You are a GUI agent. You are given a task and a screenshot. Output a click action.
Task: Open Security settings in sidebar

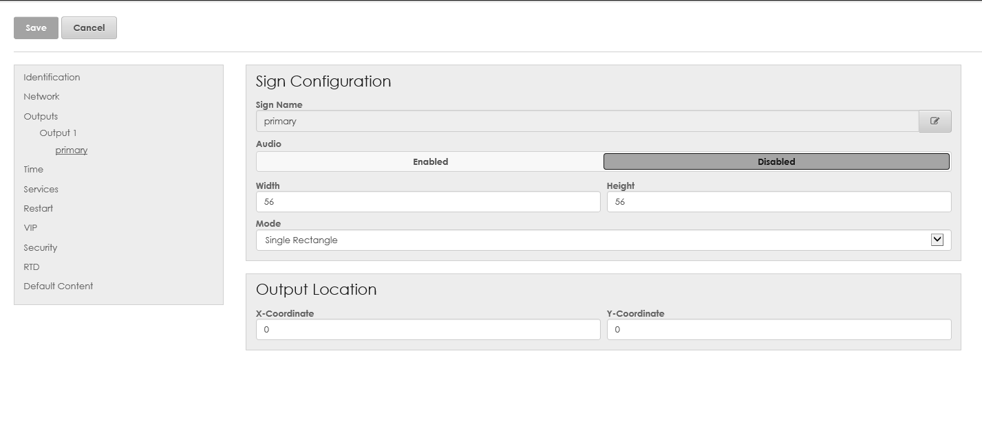click(40, 247)
